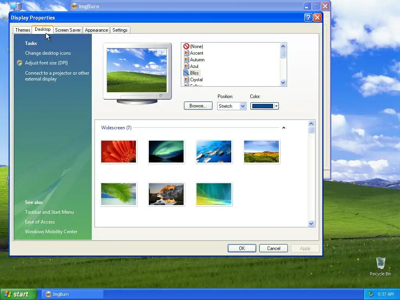Click the Azul wallpaper file icon
Viewport: 400px width, 300px height.
point(186,66)
